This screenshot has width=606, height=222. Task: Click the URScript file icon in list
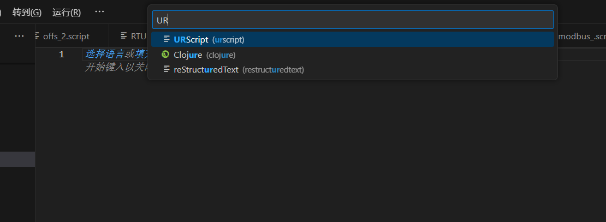(167, 40)
